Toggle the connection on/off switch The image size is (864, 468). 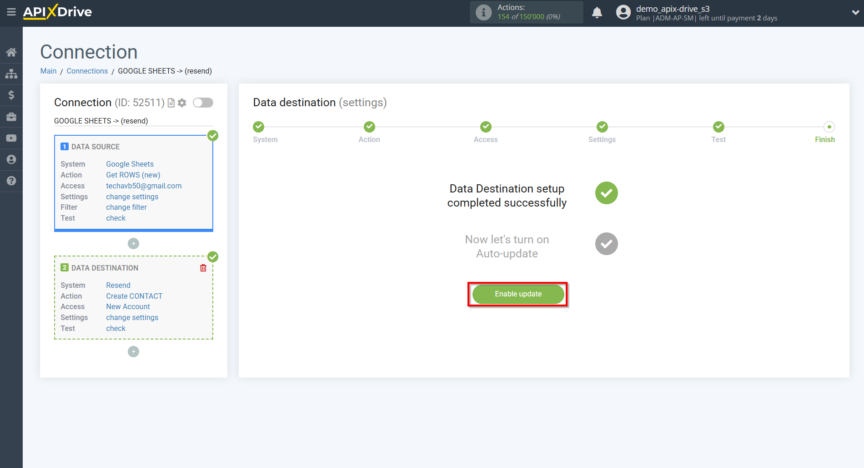[203, 103]
